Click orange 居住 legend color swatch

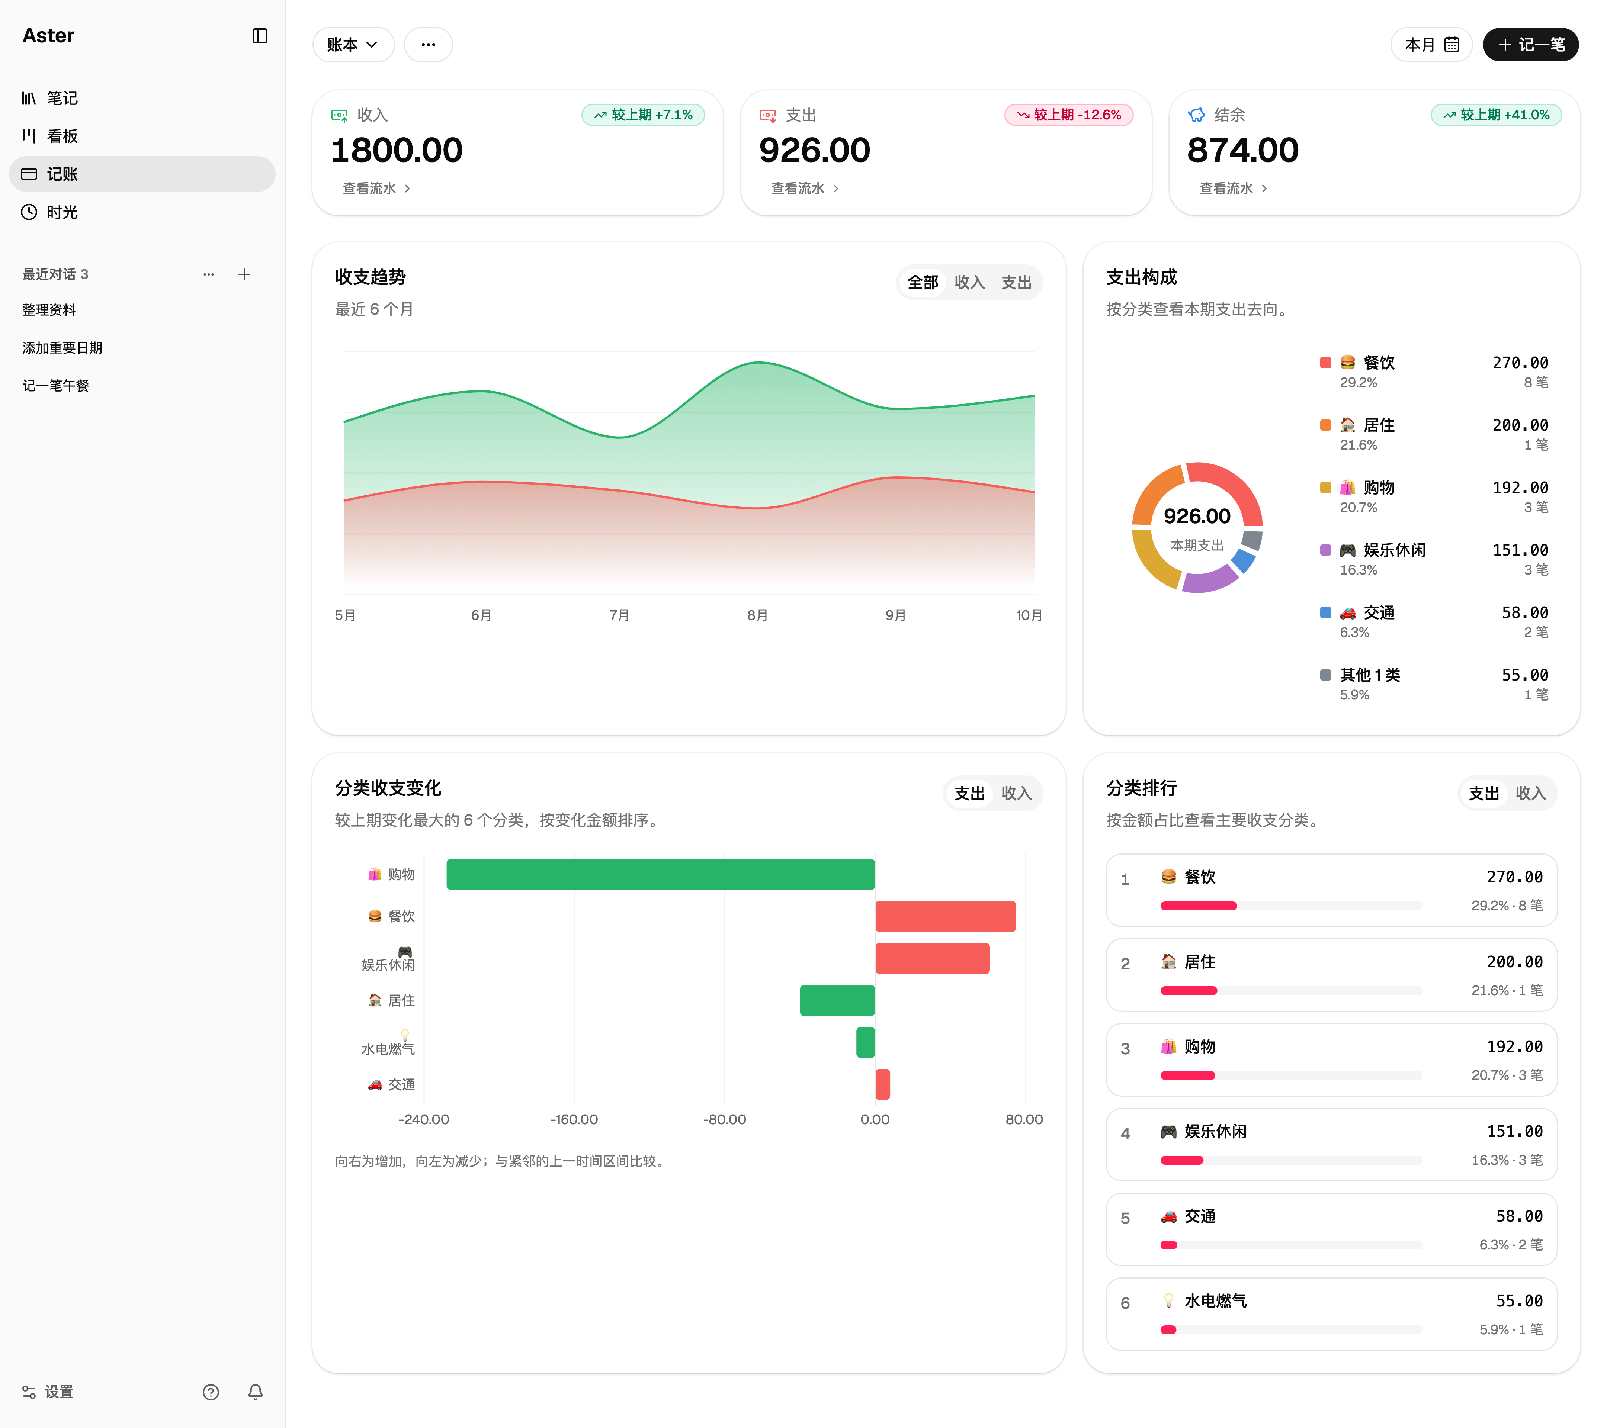point(1325,425)
